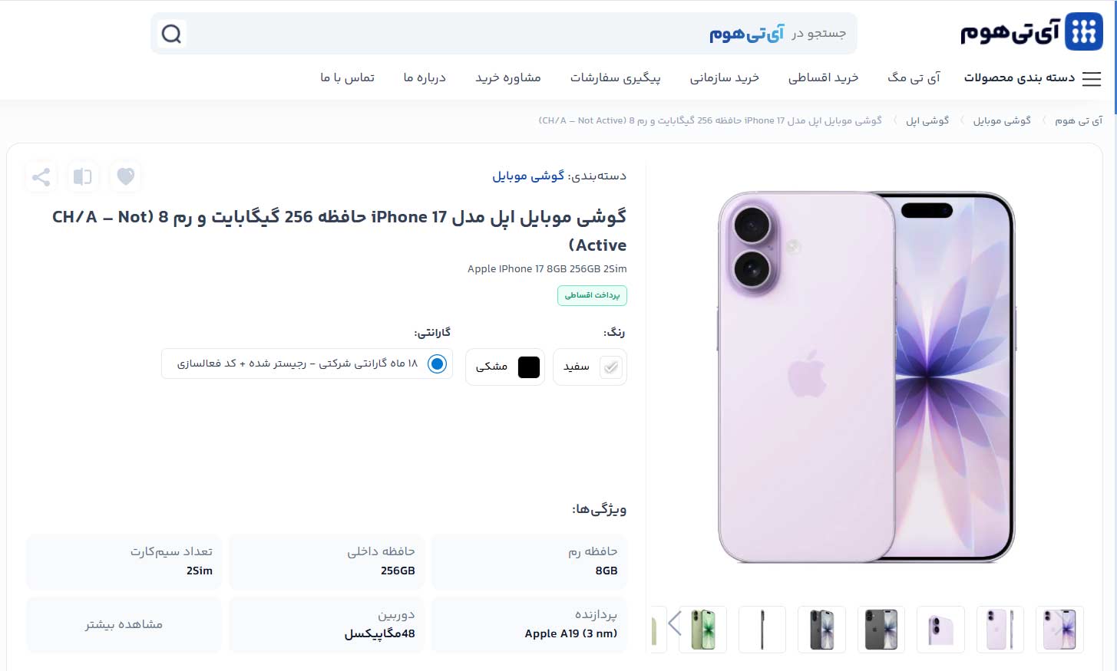Click the IT Home logo icon

click(x=1083, y=32)
